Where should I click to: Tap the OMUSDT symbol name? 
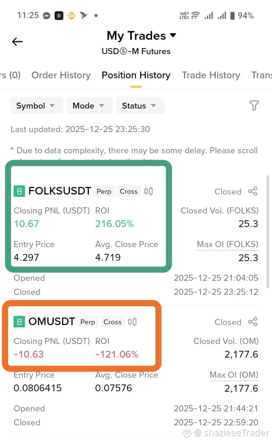coord(51,321)
